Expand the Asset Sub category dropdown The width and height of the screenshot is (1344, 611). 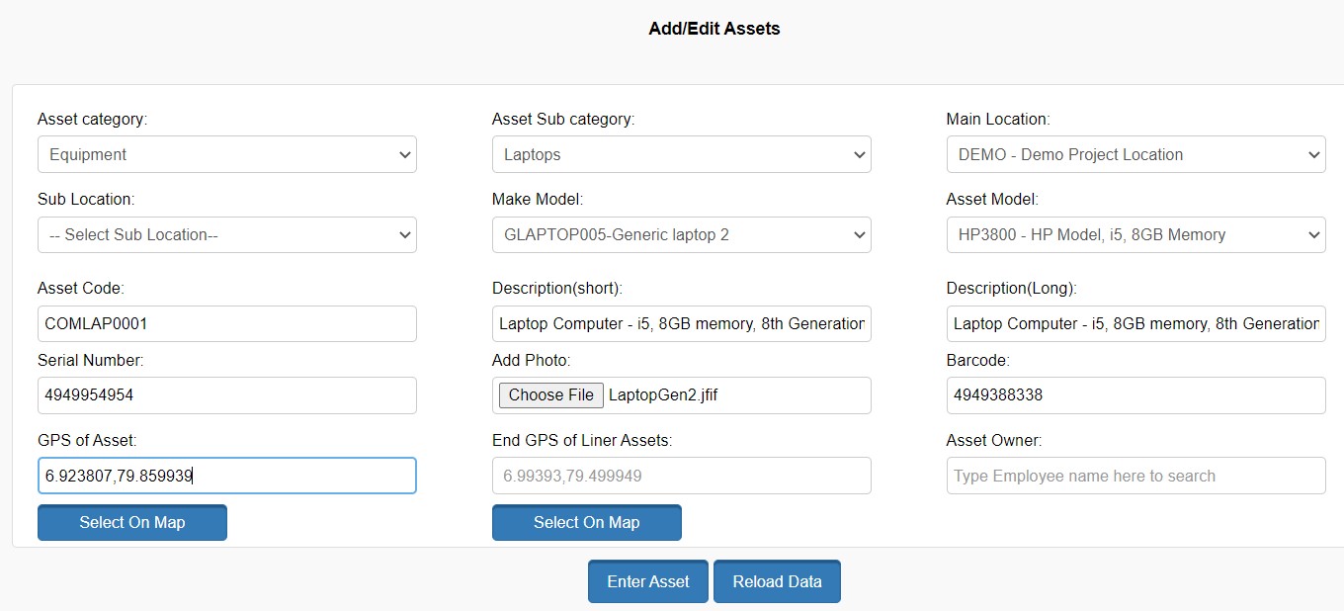(x=681, y=154)
